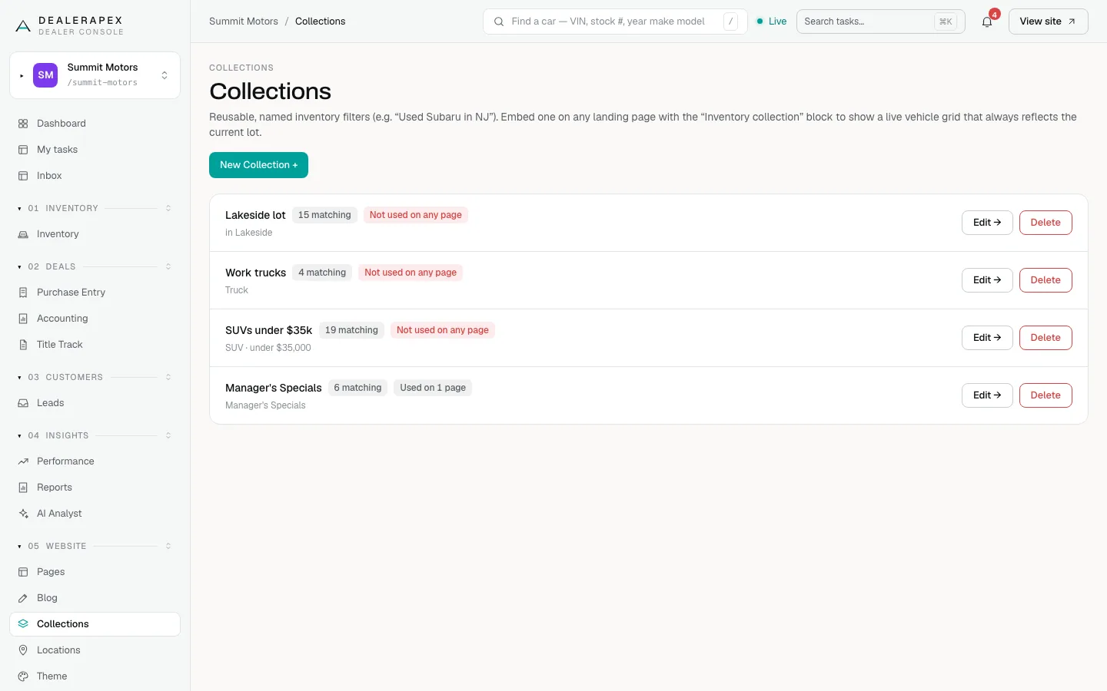The height and width of the screenshot is (691, 1107).
Task: Click the New Collection + button
Action: pos(258,165)
